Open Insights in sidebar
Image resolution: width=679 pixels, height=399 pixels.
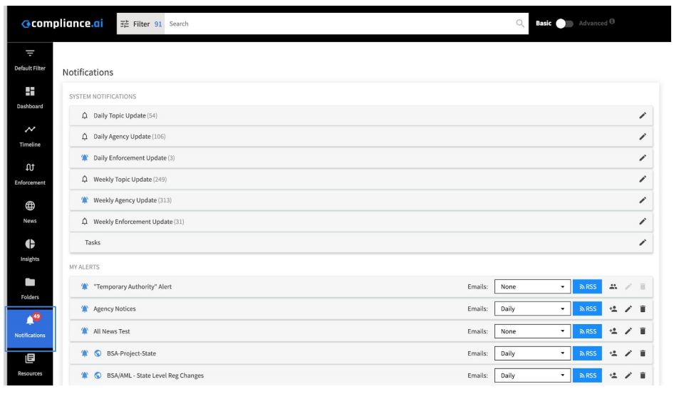(x=30, y=250)
